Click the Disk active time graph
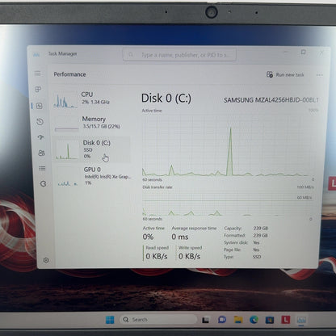 click(x=228, y=145)
